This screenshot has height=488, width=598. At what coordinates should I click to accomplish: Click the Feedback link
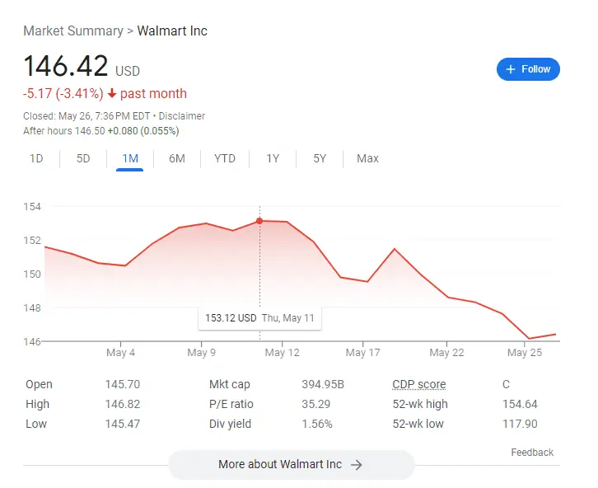pyautogui.click(x=532, y=453)
